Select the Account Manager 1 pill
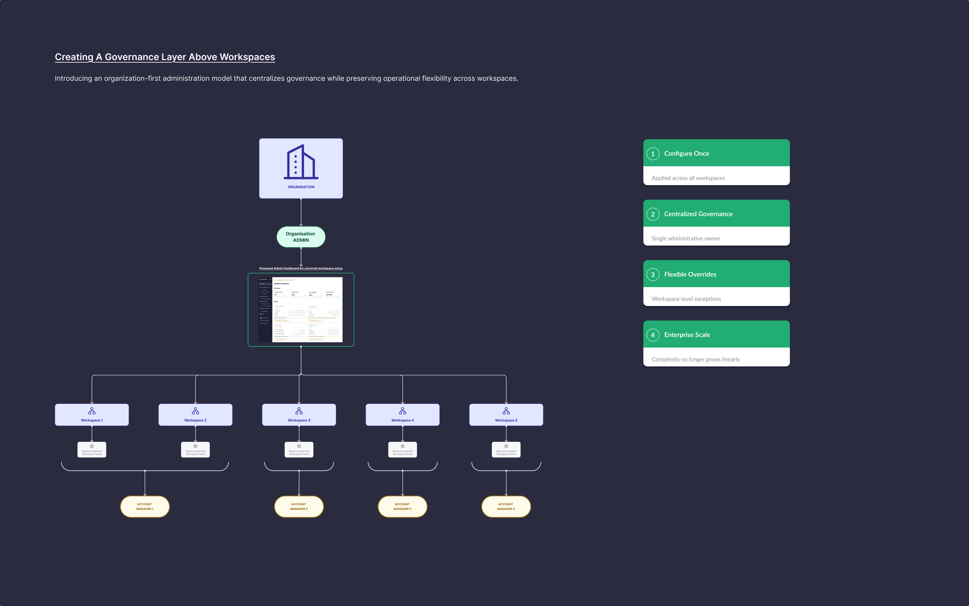Image resolution: width=969 pixels, height=606 pixels. pyautogui.click(x=145, y=507)
